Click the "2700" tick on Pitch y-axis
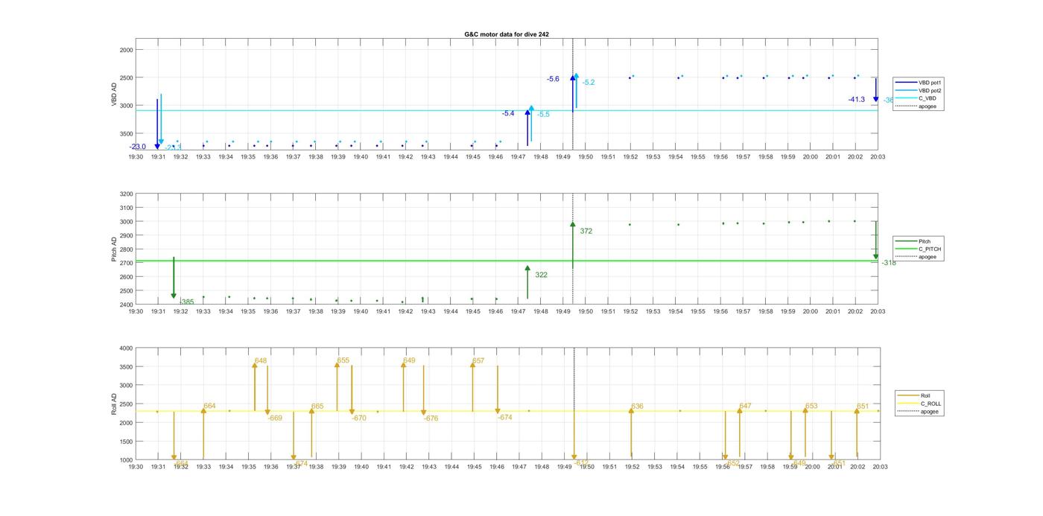Viewport: 1043px width, 516px height. pyautogui.click(x=126, y=263)
